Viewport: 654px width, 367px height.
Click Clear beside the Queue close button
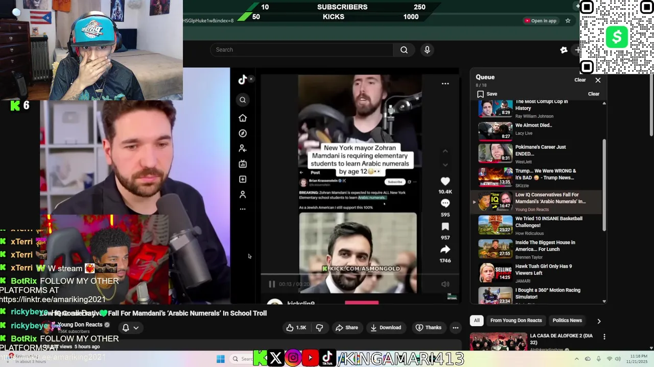[x=580, y=80]
